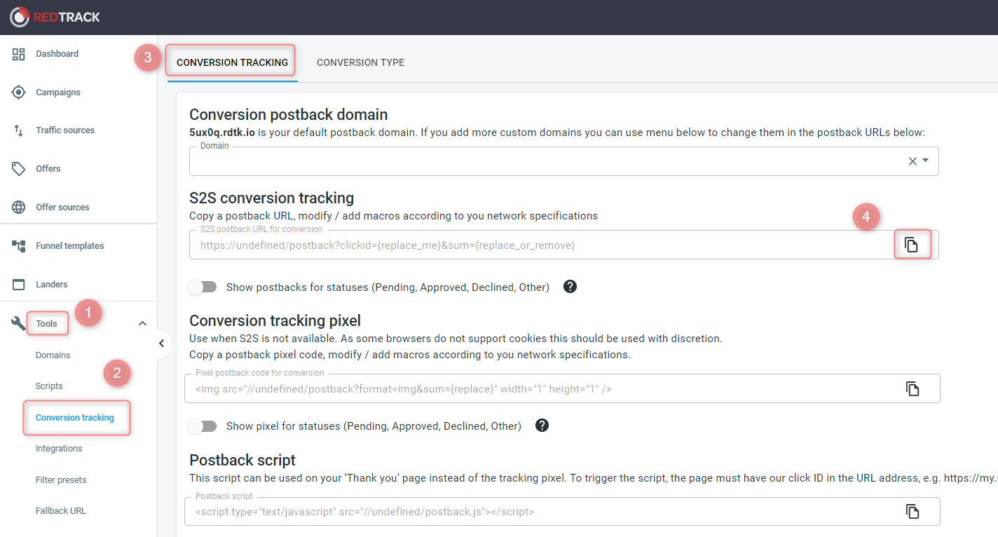Click the RedTrack logo
998x537 pixels.
click(55, 17)
